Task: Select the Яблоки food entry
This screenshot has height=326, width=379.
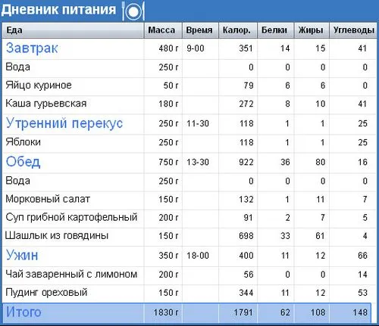Action: (23, 142)
